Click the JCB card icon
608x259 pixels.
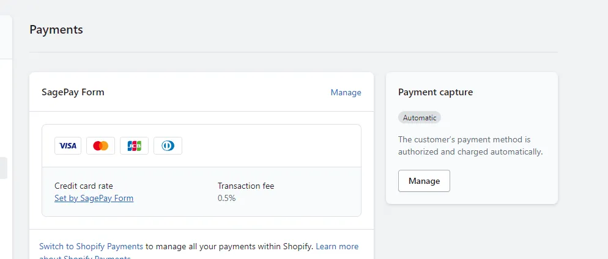coord(134,145)
